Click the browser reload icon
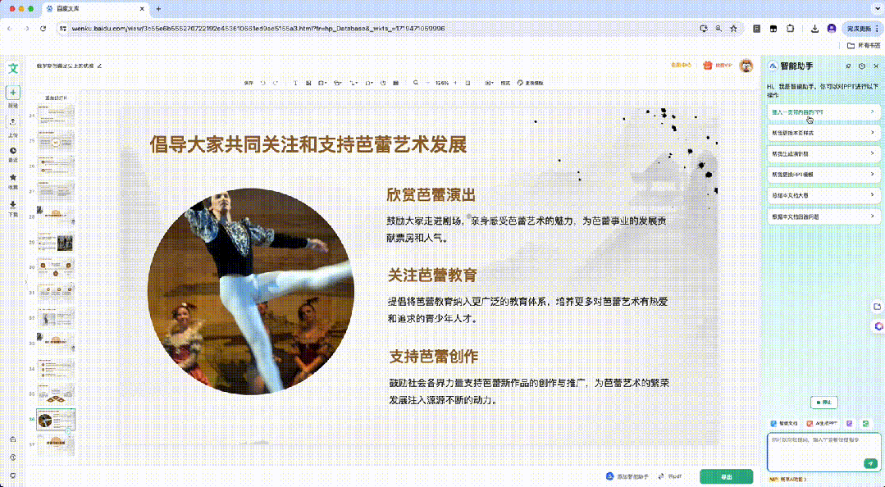 [x=43, y=28]
